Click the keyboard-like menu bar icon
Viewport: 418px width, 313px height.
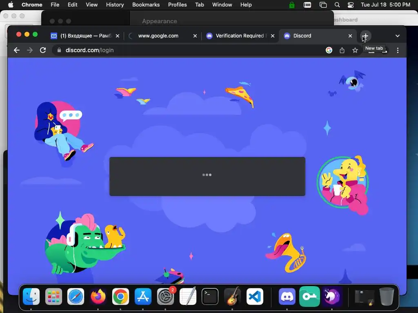pos(307,5)
